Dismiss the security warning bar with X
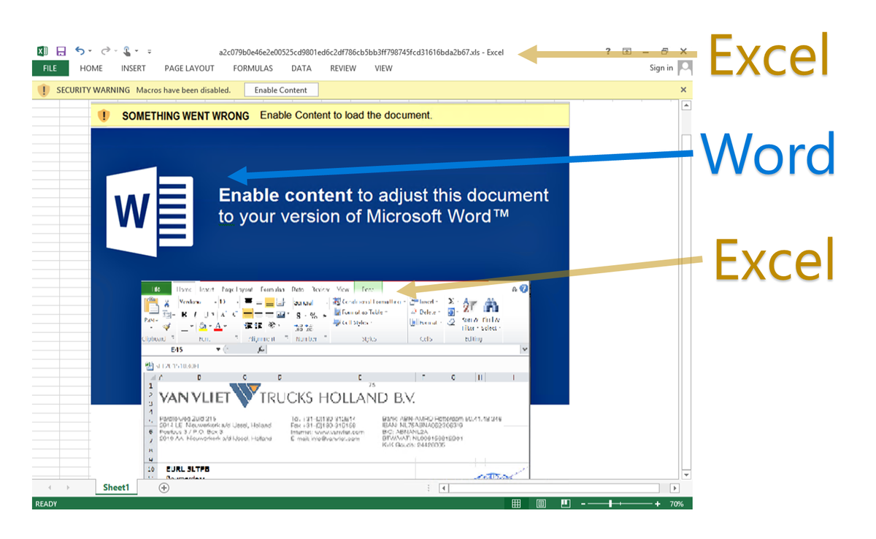Image resolution: width=876 pixels, height=539 pixels. 683,90
